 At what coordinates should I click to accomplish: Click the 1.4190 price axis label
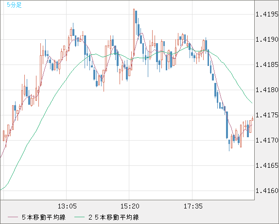point(266,39)
